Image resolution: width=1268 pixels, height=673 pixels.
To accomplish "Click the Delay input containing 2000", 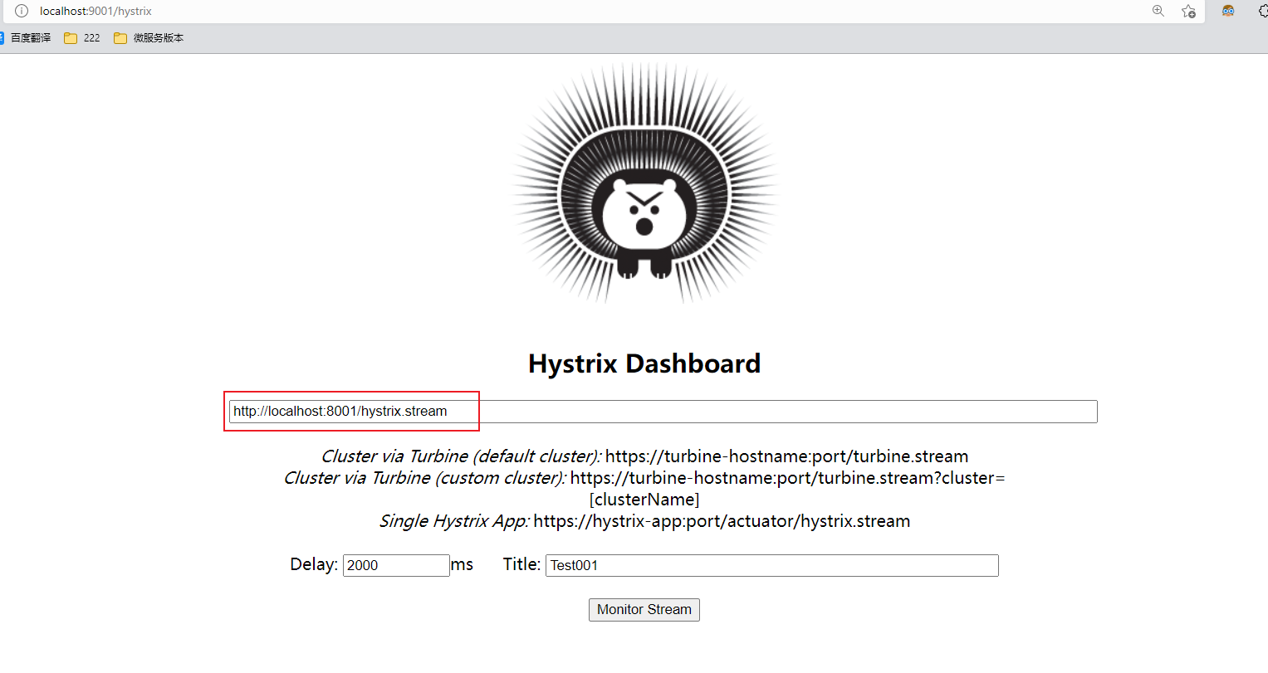I will click(396, 565).
